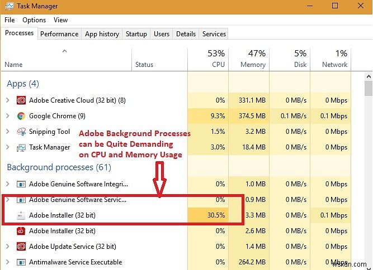Click the Adobe Genuine Software Service icon
The width and height of the screenshot is (373, 270).
pyautogui.click(x=21, y=200)
